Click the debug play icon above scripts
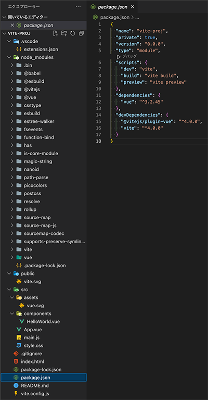The width and height of the screenshot is (208, 400). pos(119,57)
